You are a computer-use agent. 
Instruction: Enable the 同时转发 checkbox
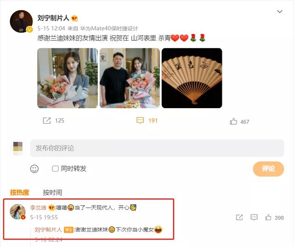point(55,169)
